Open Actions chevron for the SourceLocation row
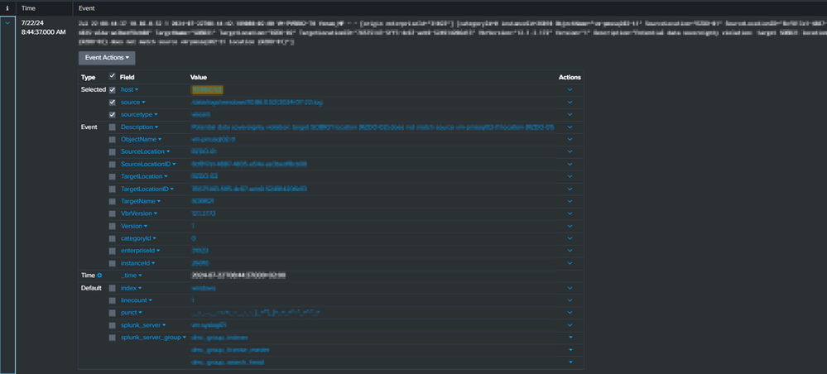The height and width of the screenshot is (374, 827). coord(570,152)
